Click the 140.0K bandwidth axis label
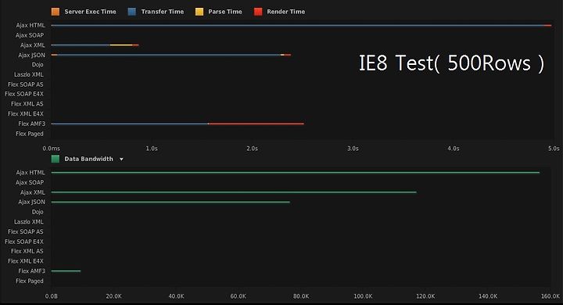This screenshot has width=563, height=305. pyautogui.click(x=488, y=296)
